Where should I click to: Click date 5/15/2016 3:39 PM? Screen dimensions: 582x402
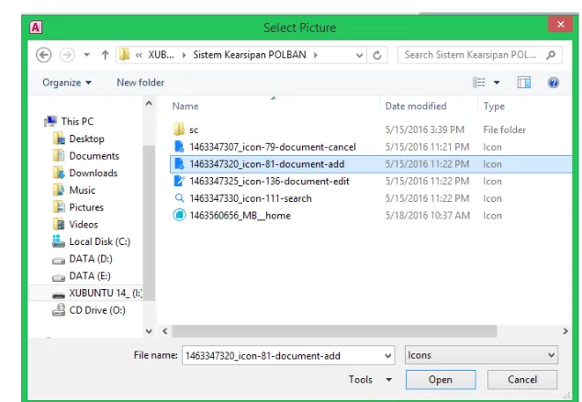pos(425,129)
